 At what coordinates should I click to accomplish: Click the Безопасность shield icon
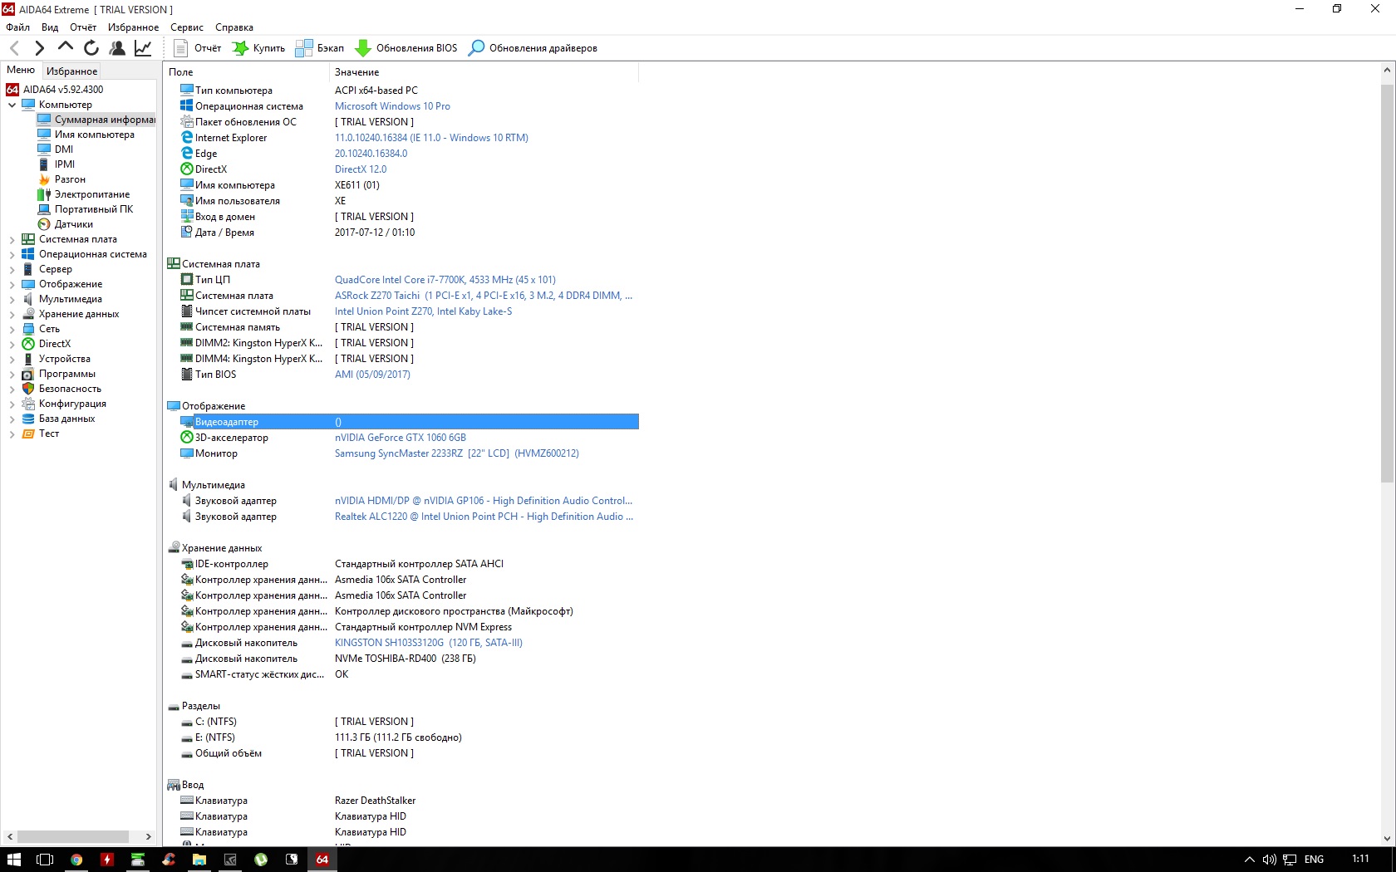pyautogui.click(x=28, y=389)
